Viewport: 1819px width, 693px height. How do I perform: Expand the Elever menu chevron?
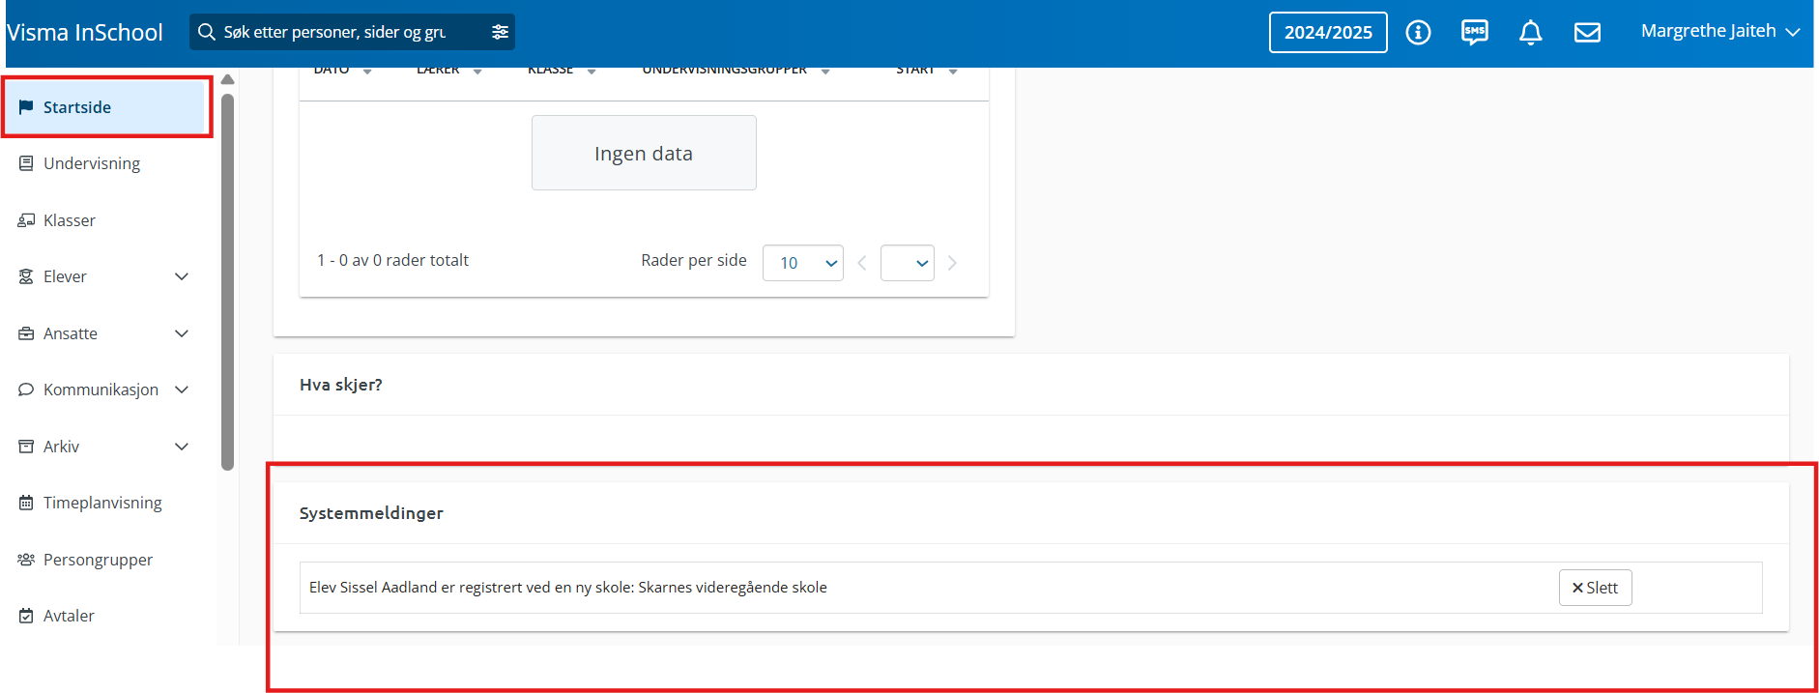[182, 276]
